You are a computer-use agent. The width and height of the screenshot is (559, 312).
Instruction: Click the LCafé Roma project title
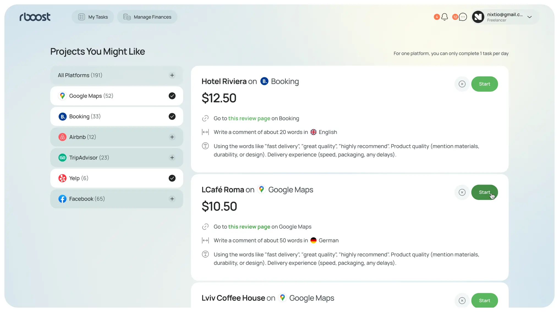(223, 190)
